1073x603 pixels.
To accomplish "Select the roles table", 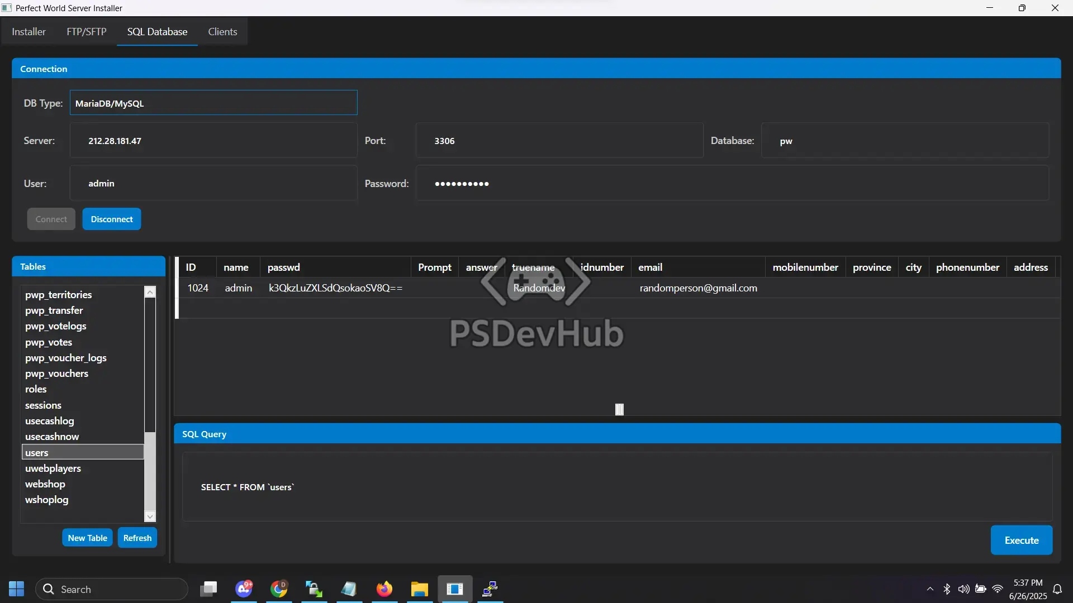I will [x=83, y=389].
